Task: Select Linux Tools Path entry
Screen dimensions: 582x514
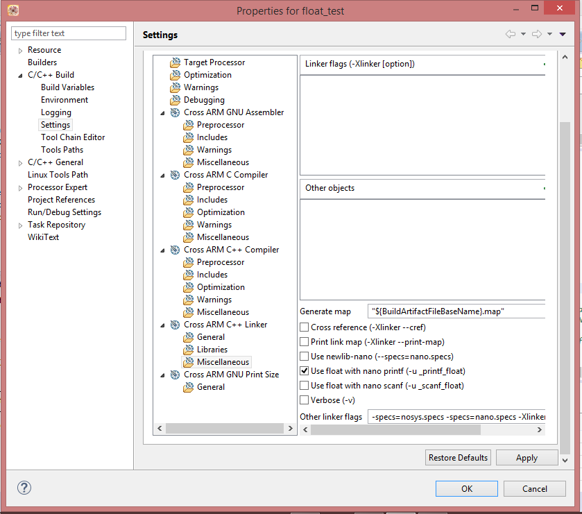Action: (58, 175)
